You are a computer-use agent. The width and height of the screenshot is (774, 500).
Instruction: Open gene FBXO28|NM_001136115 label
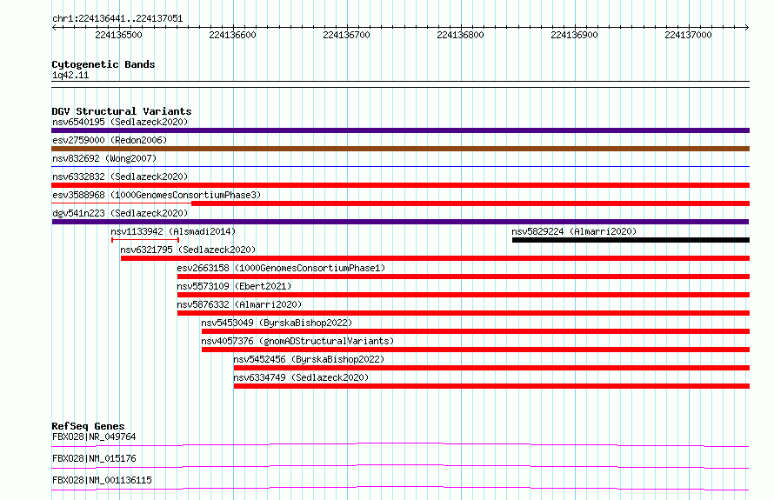pyautogui.click(x=102, y=480)
